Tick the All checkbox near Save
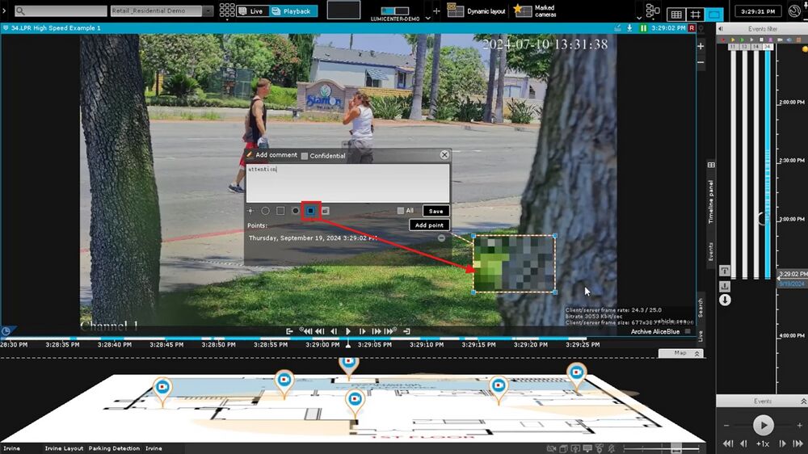This screenshot has height=454, width=808. (x=401, y=211)
